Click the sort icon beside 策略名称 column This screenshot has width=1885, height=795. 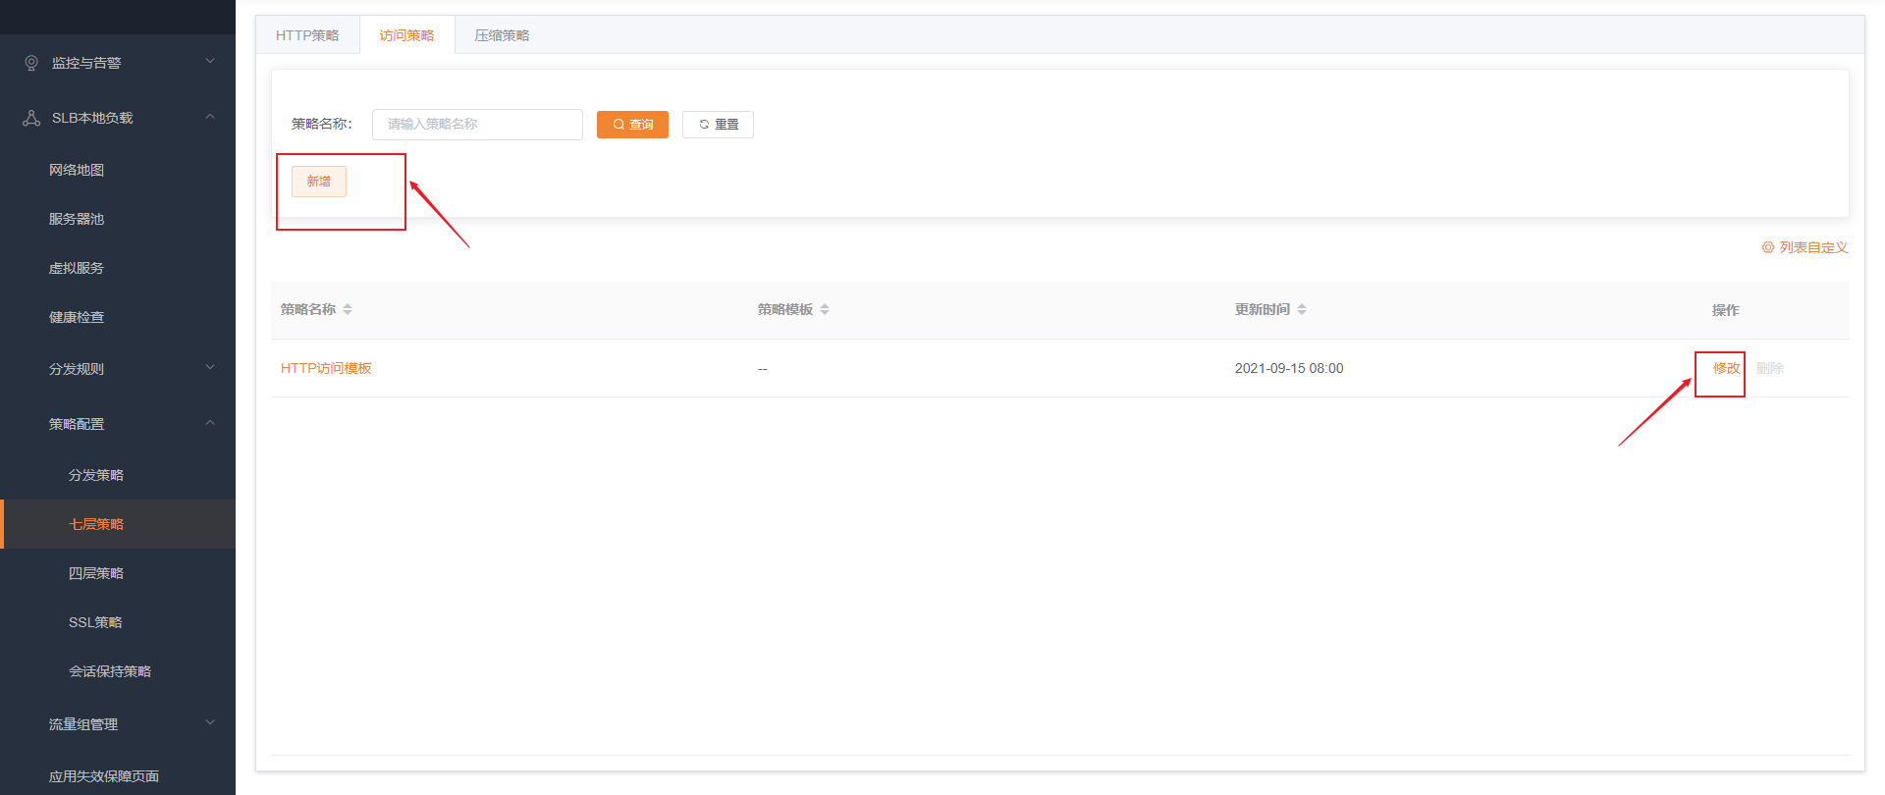[x=348, y=309]
